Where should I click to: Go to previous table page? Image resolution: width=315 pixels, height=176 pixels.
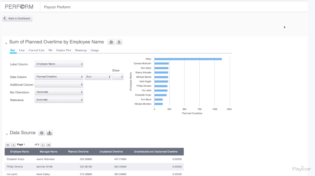(13, 145)
